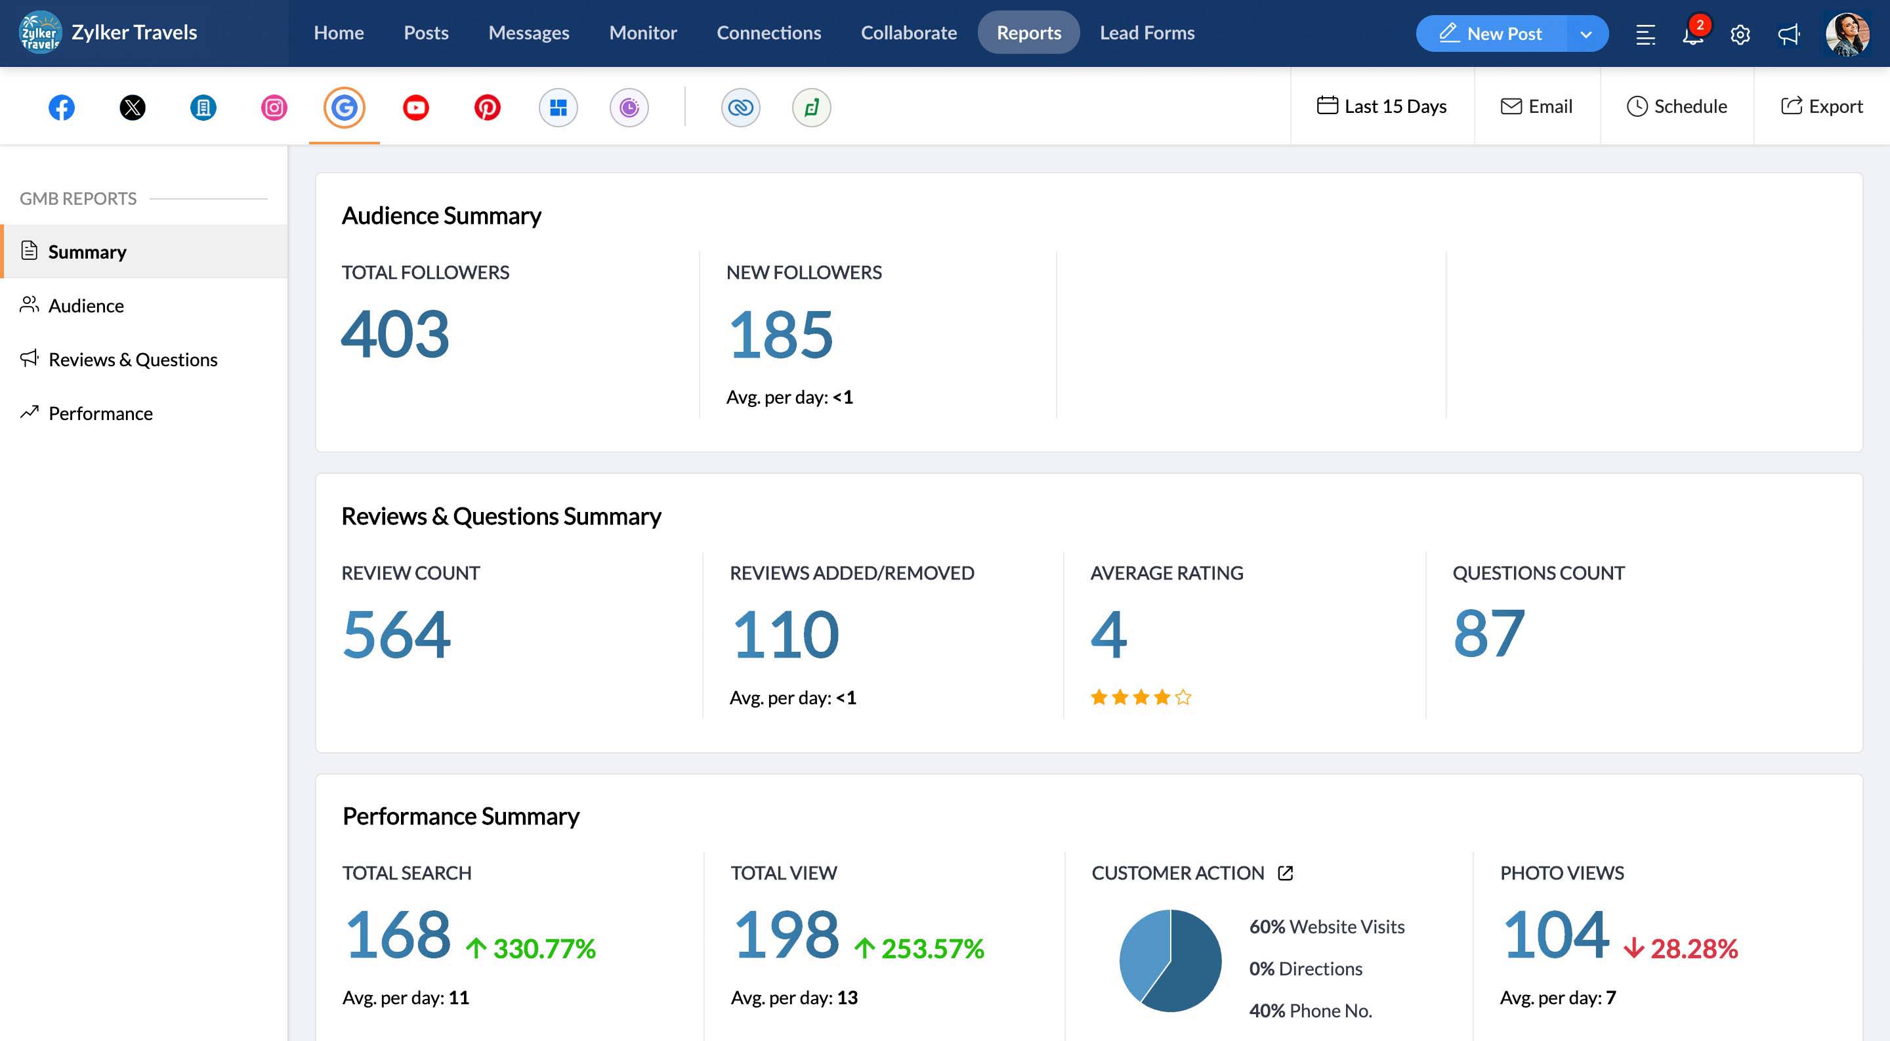Click the user profile avatar

(x=1847, y=33)
